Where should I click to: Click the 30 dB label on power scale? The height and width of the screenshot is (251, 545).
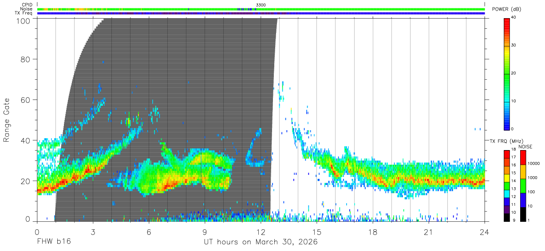coord(514,46)
